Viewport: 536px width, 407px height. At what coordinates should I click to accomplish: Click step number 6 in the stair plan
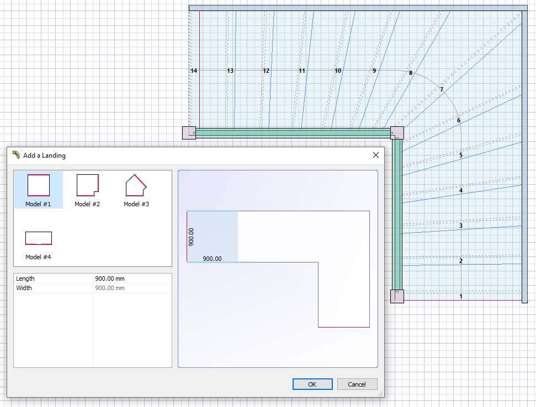(x=459, y=121)
